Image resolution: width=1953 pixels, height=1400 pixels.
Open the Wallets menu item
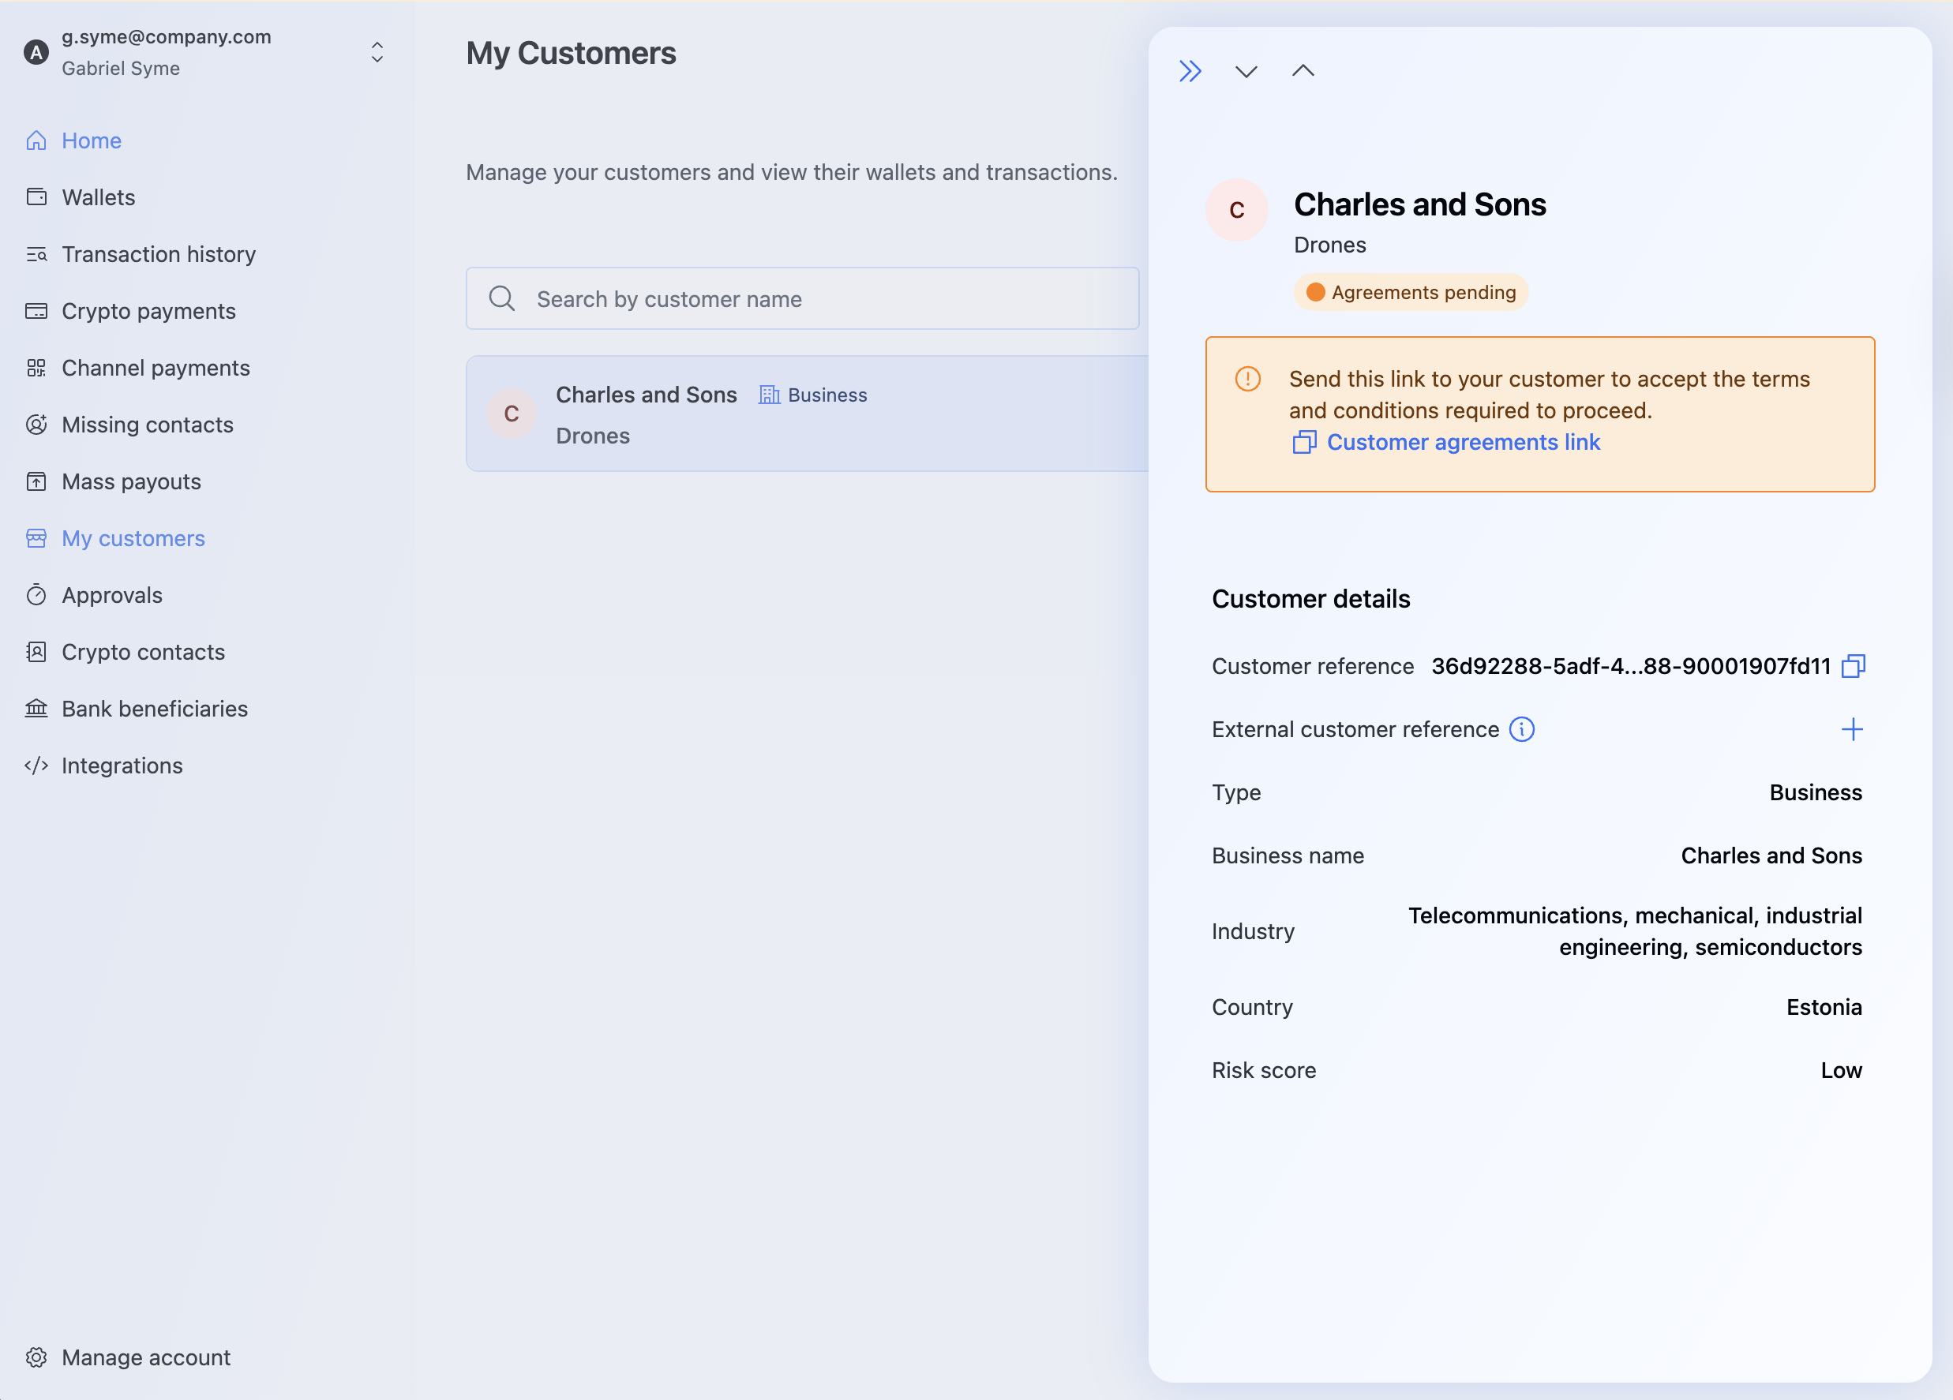(x=98, y=197)
